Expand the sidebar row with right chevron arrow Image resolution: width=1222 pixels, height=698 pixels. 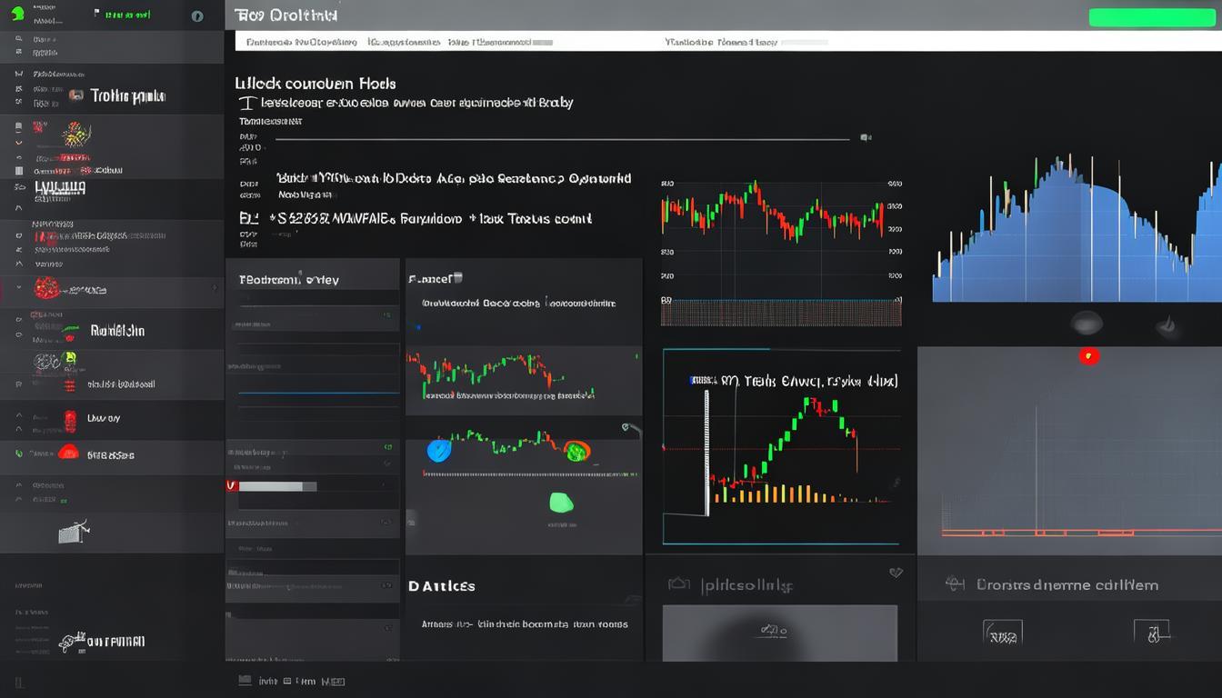[x=215, y=289]
